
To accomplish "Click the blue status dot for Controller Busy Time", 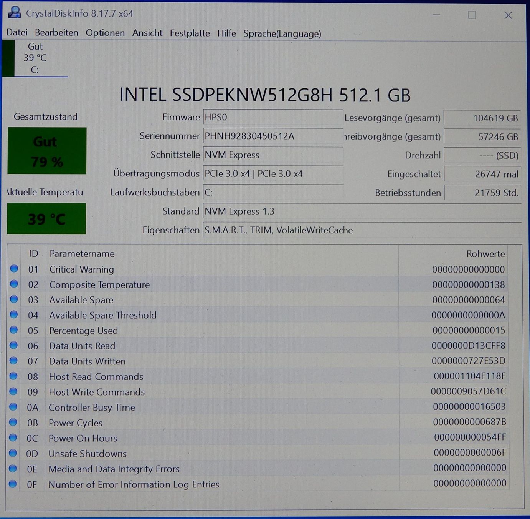I will 13,407.
